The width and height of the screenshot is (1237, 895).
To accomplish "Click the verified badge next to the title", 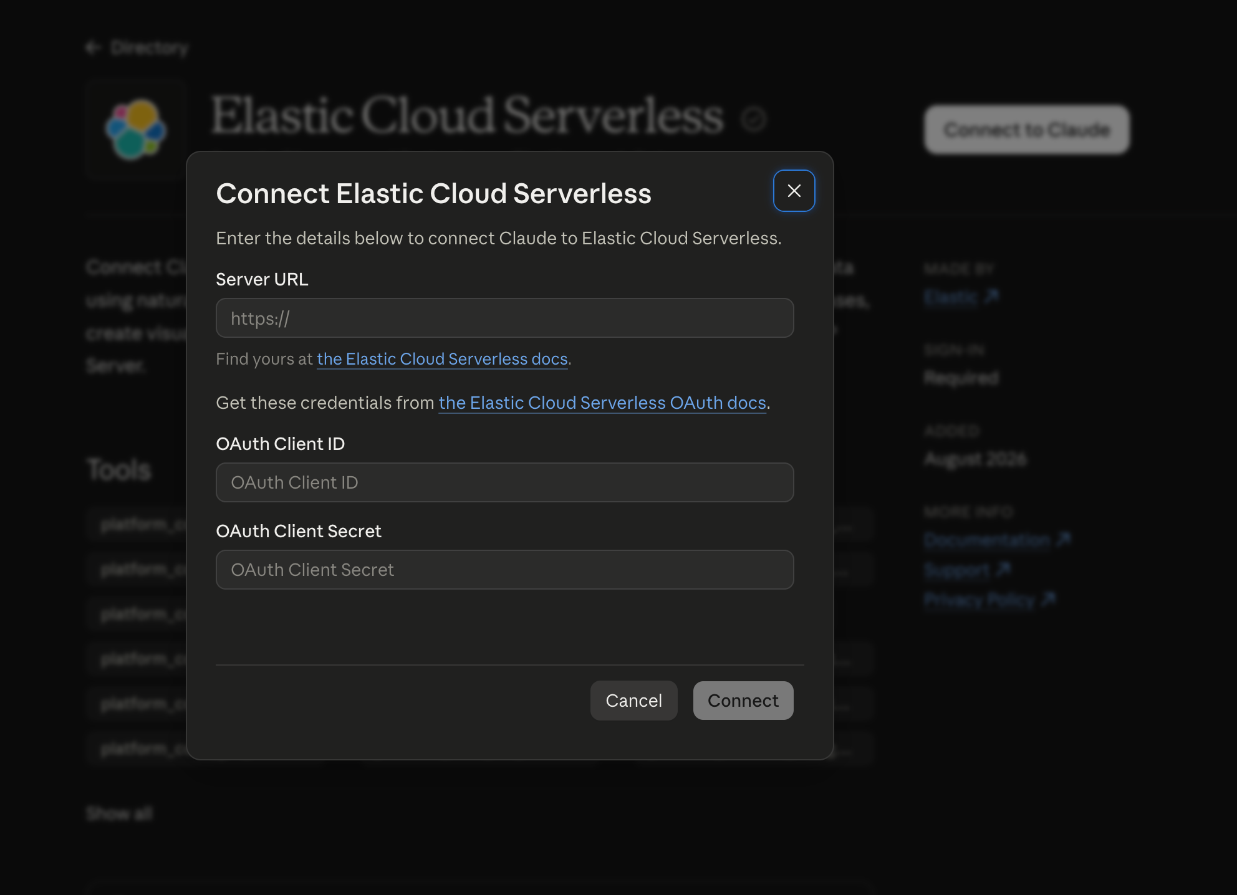I will (x=753, y=119).
